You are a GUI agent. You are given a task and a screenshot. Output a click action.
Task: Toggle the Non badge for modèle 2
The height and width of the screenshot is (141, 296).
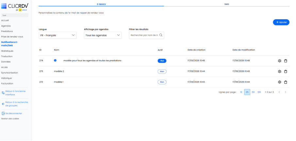click(x=162, y=71)
